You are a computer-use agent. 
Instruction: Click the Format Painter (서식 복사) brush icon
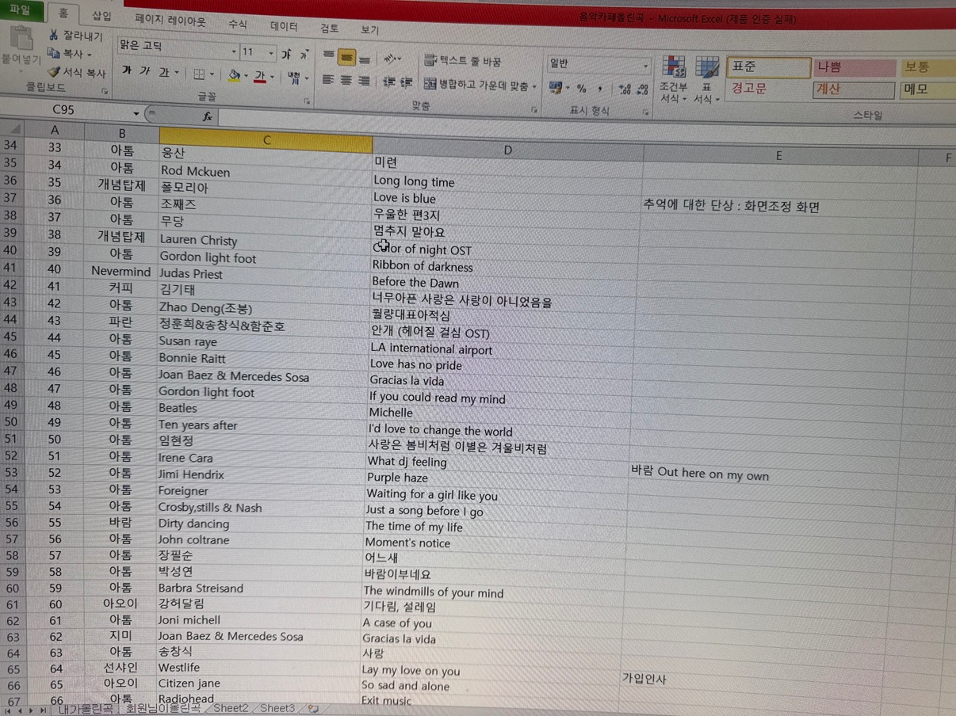(x=53, y=72)
